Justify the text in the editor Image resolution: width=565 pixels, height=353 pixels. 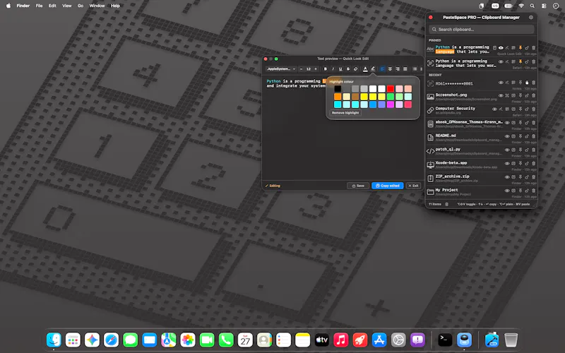click(405, 68)
